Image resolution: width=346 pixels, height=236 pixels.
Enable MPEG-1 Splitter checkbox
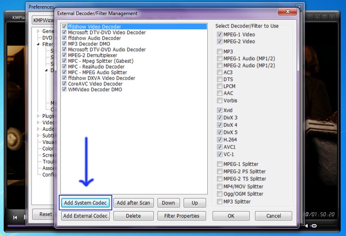tap(220, 164)
